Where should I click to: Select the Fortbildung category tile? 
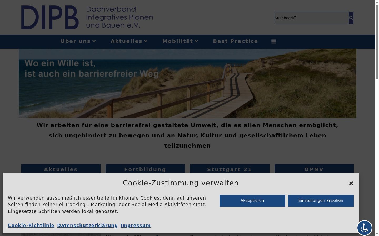click(x=145, y=169)
